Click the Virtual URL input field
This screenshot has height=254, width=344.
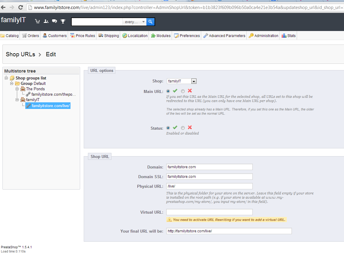[209, 212]
